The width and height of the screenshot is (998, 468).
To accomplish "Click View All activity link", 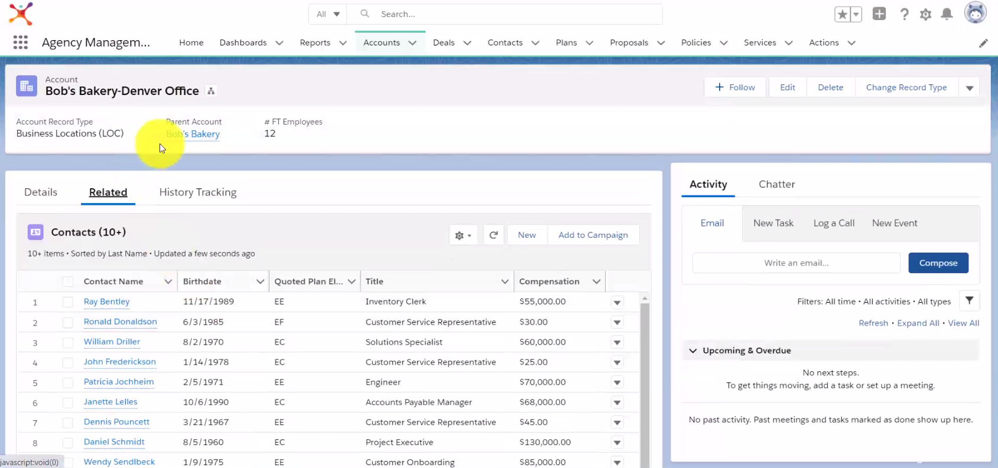I will tap(963, 323).
